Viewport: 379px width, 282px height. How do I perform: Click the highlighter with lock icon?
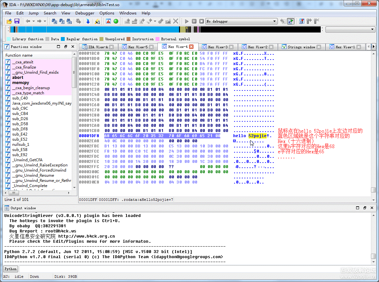point(98,21)
